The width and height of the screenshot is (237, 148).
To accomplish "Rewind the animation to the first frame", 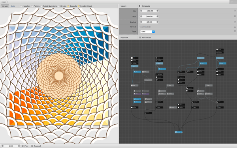I will point(36,146).
